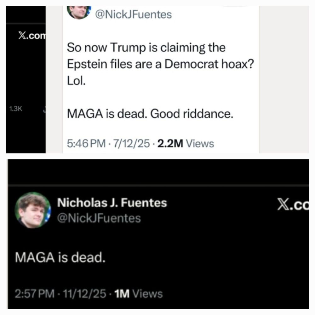Viewport: 315px width, 315px height.
Task: Click the @NickJFuentes handle under the display name
Action: click(99, 218)
